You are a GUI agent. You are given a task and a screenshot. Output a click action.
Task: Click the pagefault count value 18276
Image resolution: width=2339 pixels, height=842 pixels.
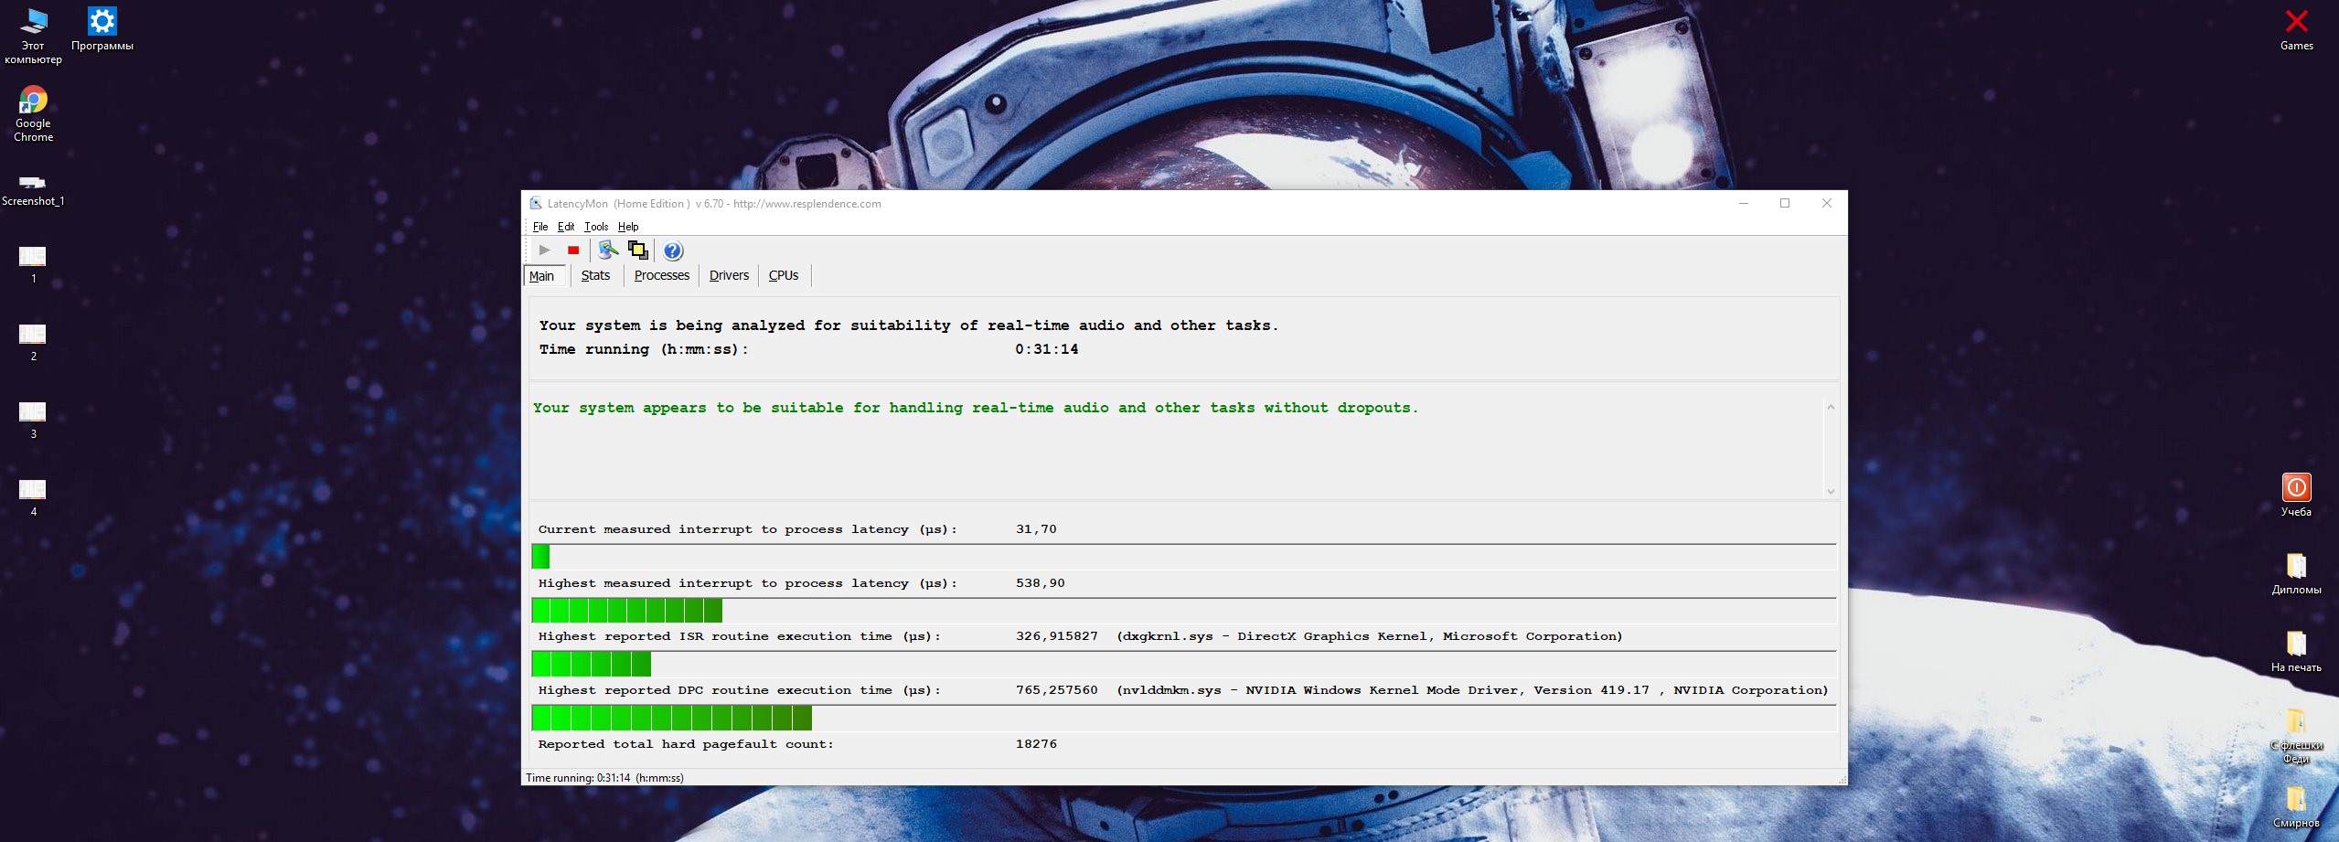click(x=1036, y=744)
